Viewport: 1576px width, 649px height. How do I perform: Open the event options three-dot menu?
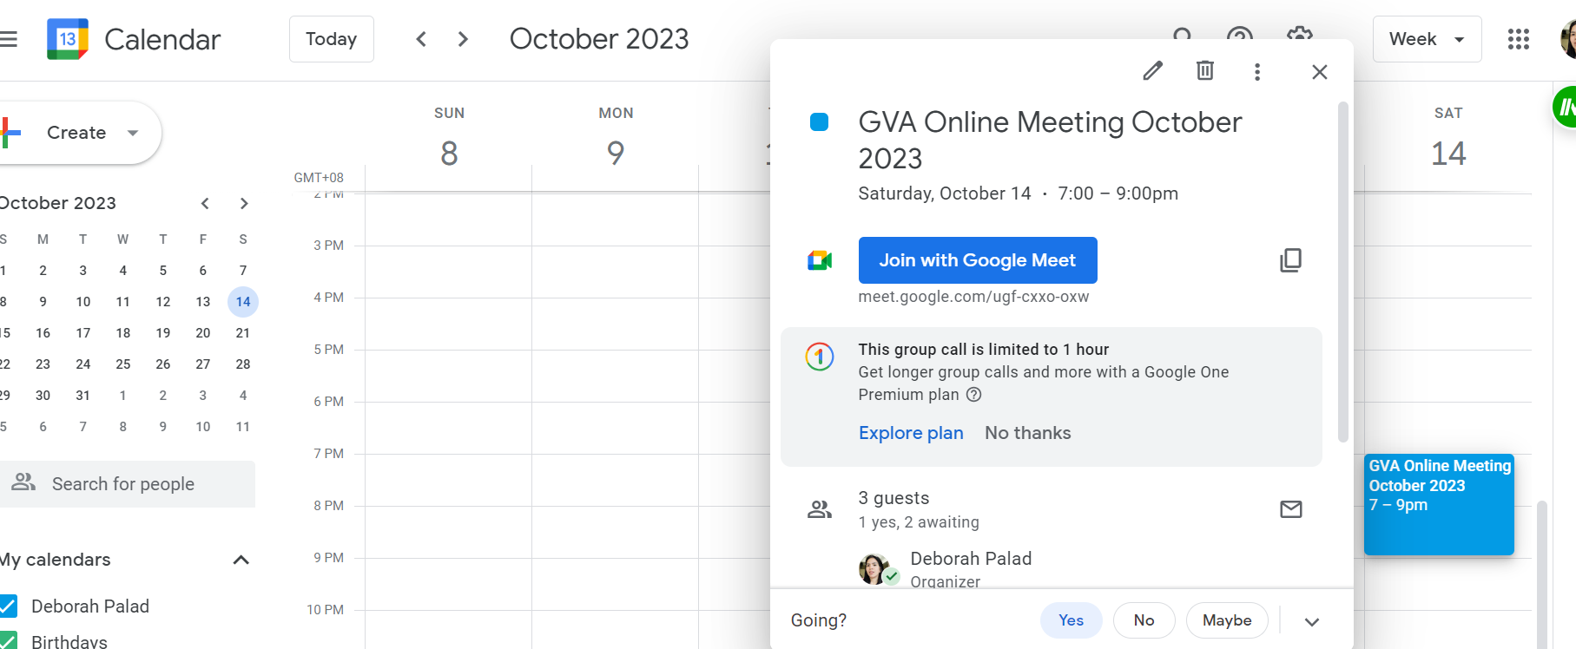[1257, 72]
